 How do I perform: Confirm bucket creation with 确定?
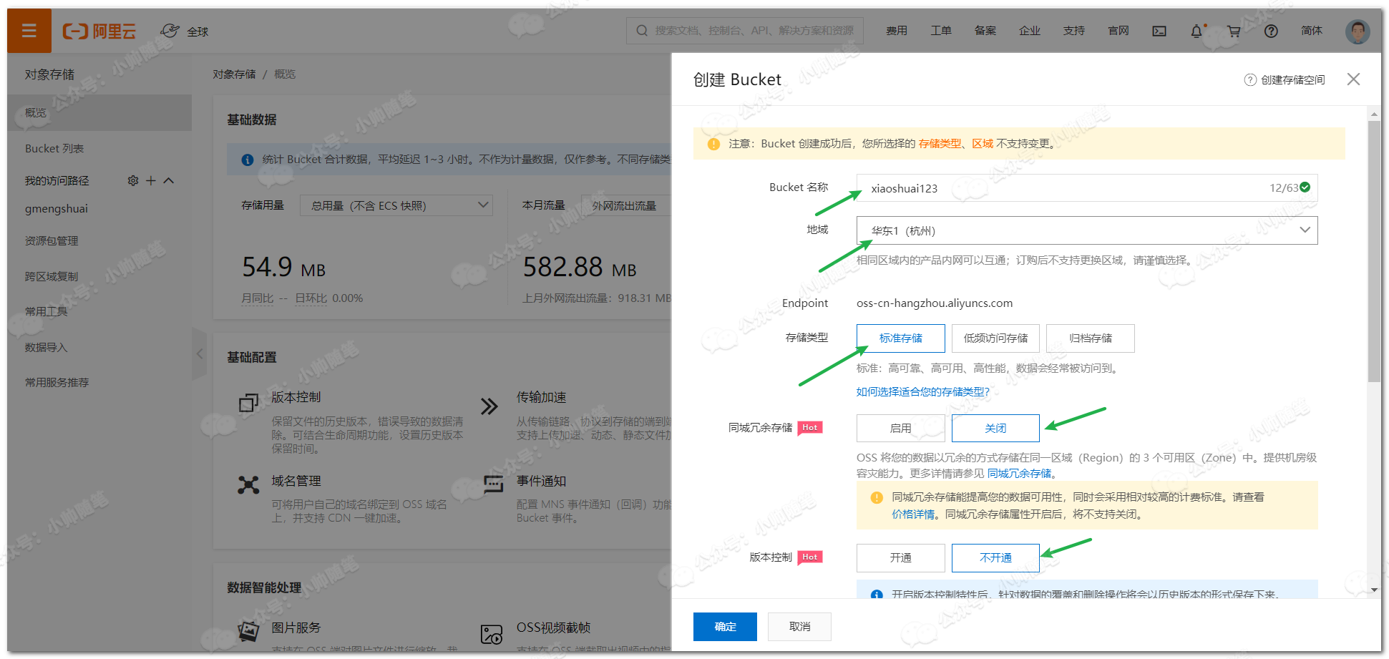tap(725, 627)
